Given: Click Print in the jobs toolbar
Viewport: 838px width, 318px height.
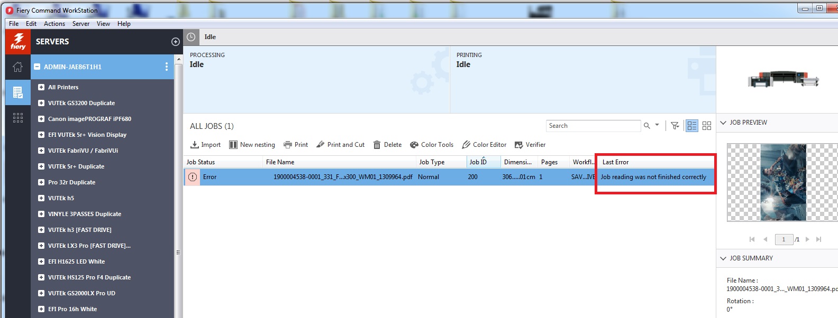Looking at the screenshot, I should click(x=296, y=145).
